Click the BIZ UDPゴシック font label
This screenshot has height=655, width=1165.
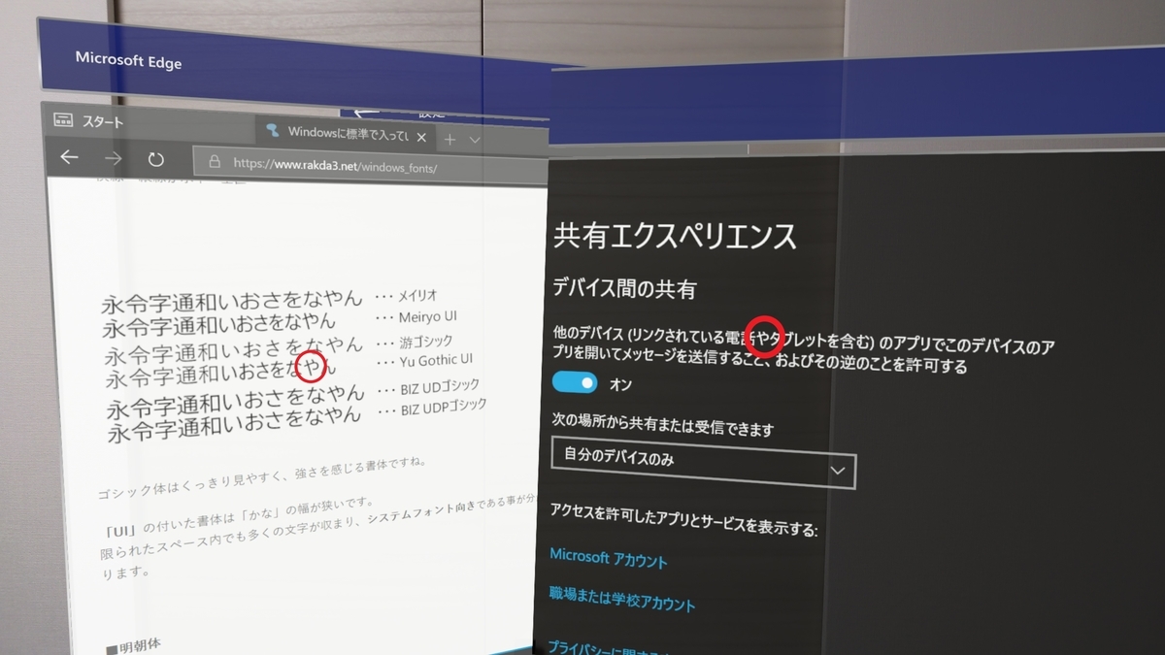[444, 408]
